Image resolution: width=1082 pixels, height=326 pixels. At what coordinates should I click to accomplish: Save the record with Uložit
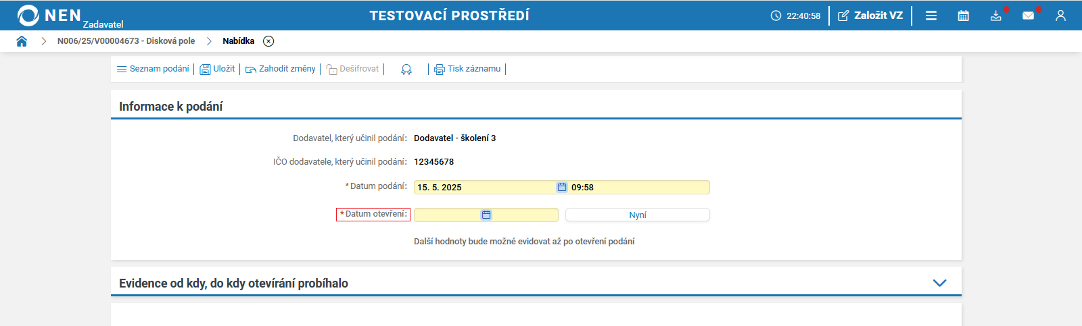[x=217, y=69]
